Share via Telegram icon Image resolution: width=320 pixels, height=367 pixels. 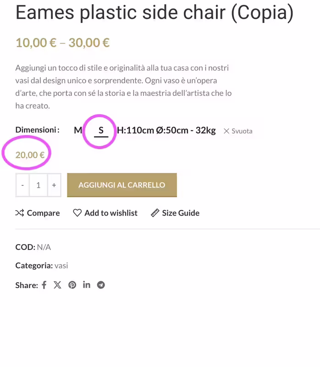point(101,285)
